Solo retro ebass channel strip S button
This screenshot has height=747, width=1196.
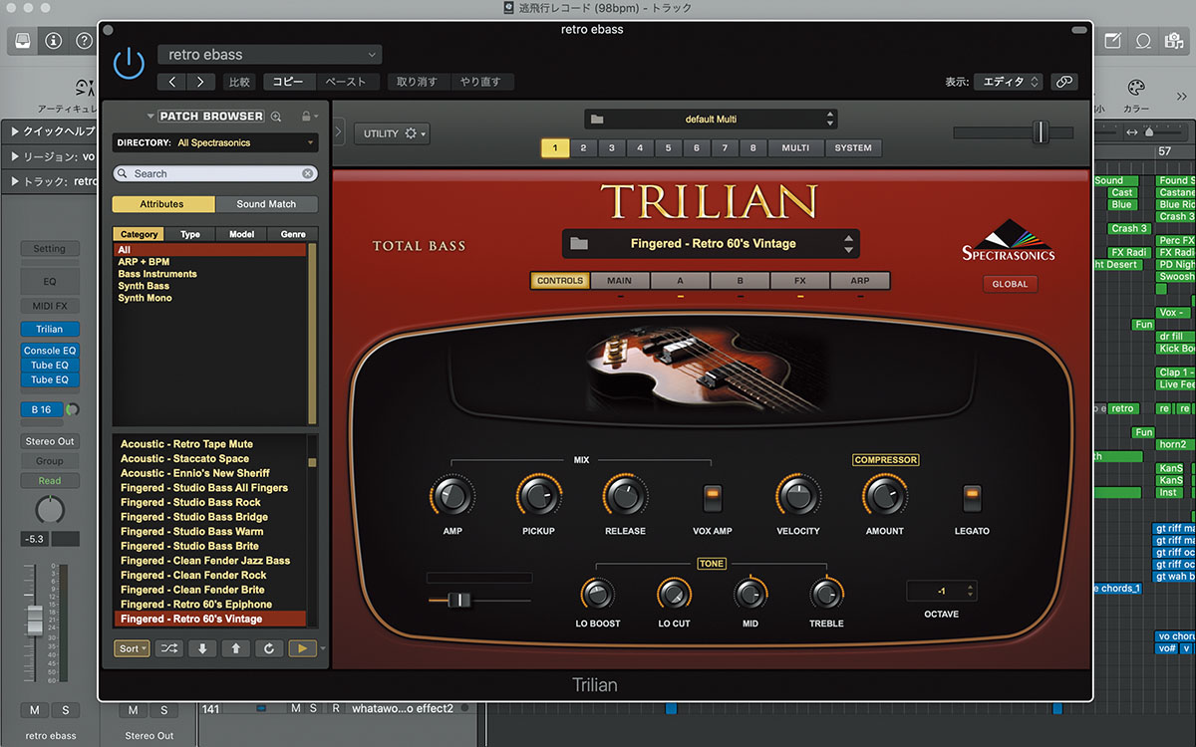coord(65,710)
